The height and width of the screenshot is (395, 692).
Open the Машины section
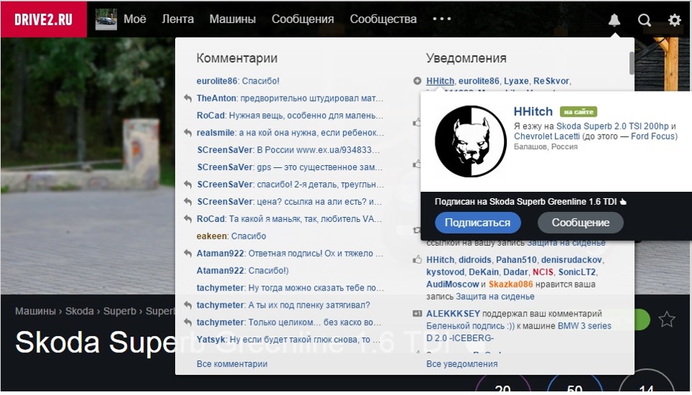coord(233,19)
